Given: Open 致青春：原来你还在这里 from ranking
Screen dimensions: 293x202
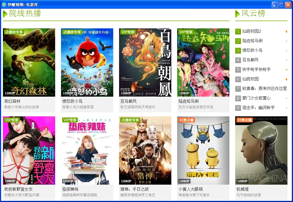Looking at the screenshot, I should (x=265, y=89).
